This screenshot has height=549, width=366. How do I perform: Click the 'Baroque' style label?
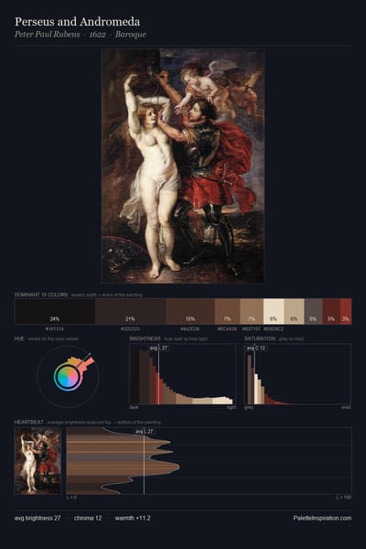[x=131, y=35]
